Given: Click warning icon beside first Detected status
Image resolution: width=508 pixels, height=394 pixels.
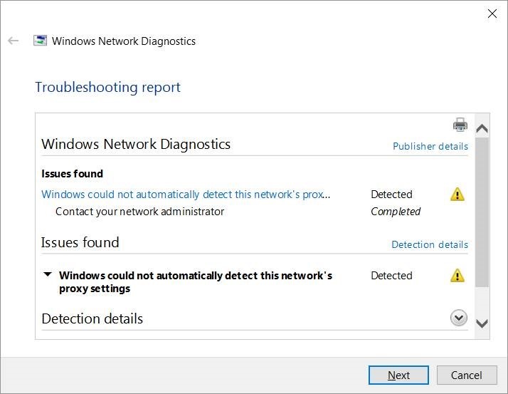Looking at the screenshot, I should point(457,195).
